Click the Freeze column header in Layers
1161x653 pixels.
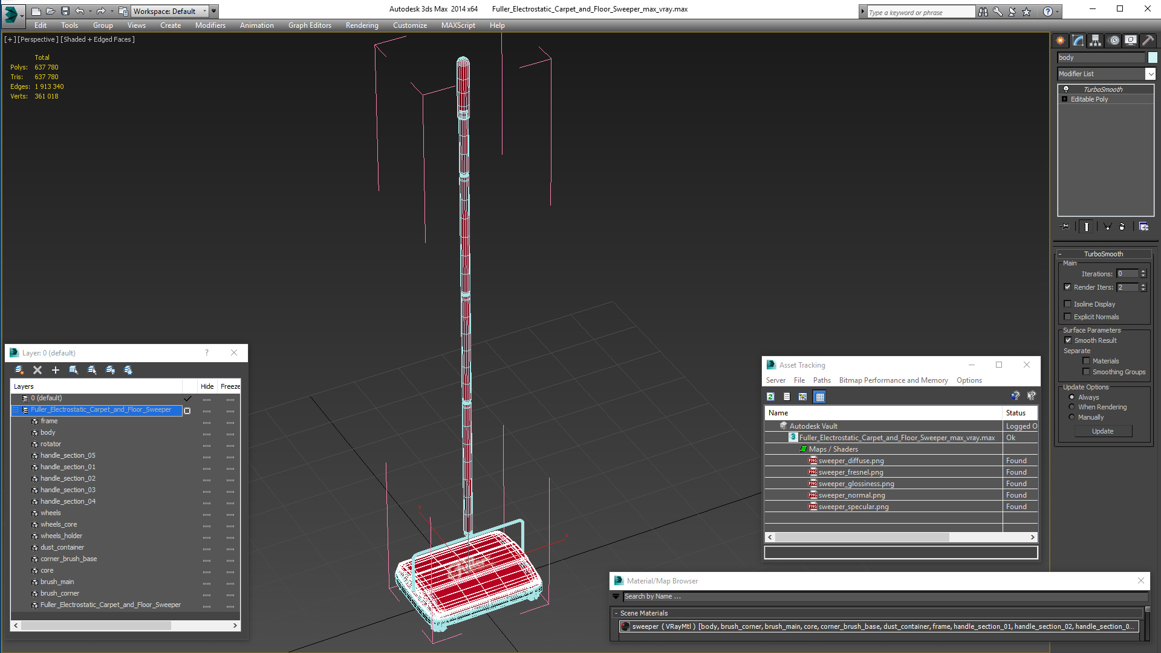[x=230, y=386]
